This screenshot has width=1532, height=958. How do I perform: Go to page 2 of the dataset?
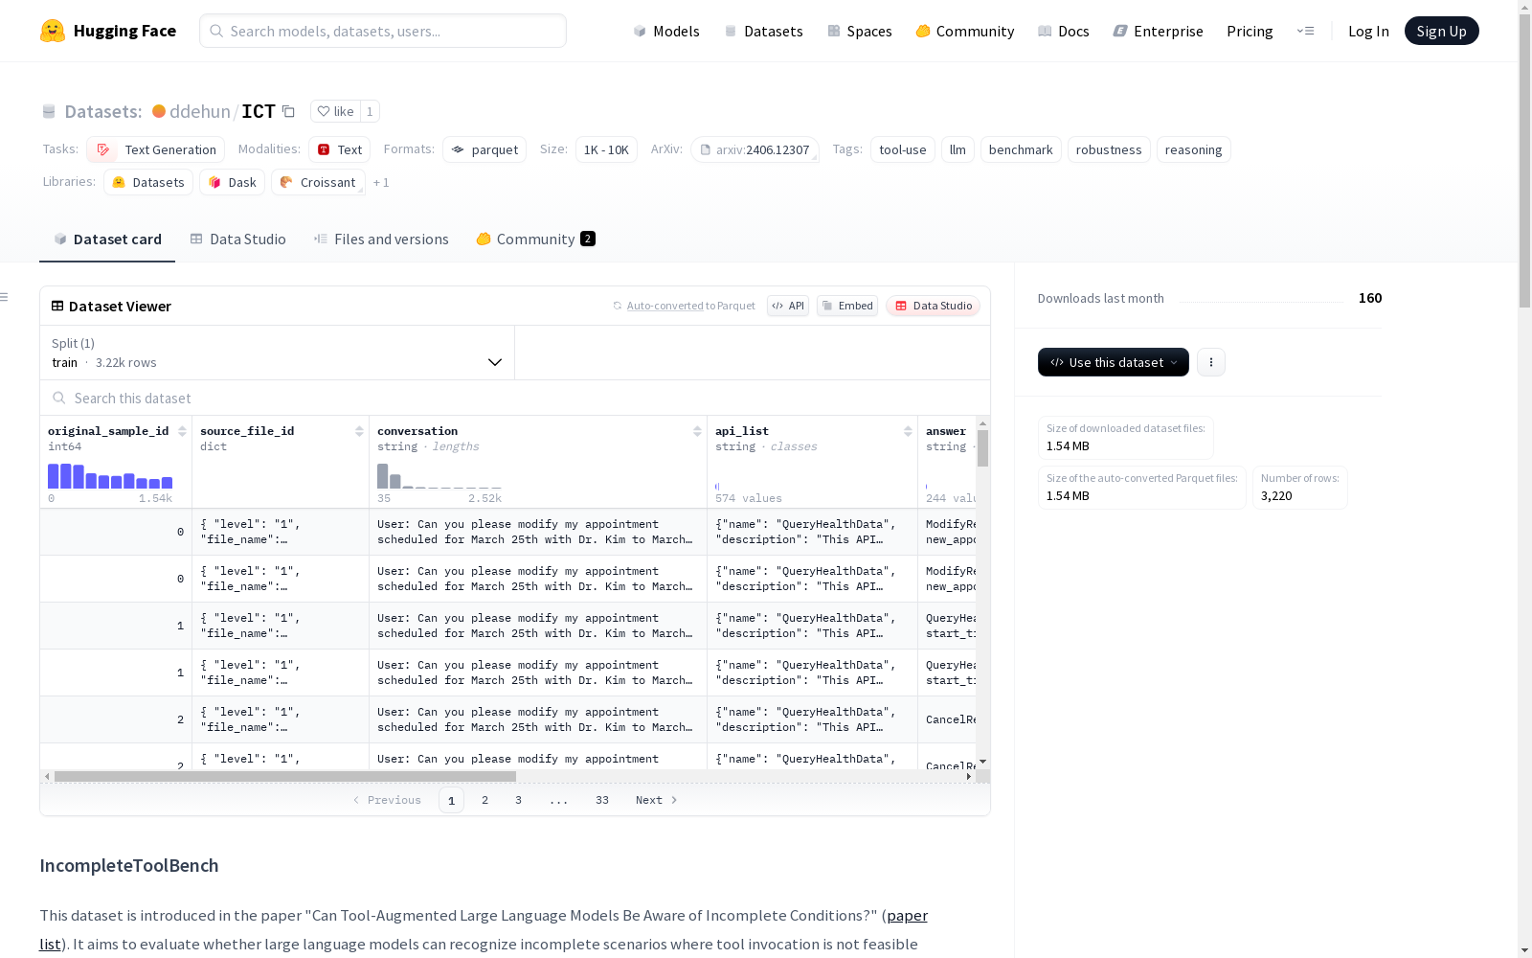(x=485, y=800)
